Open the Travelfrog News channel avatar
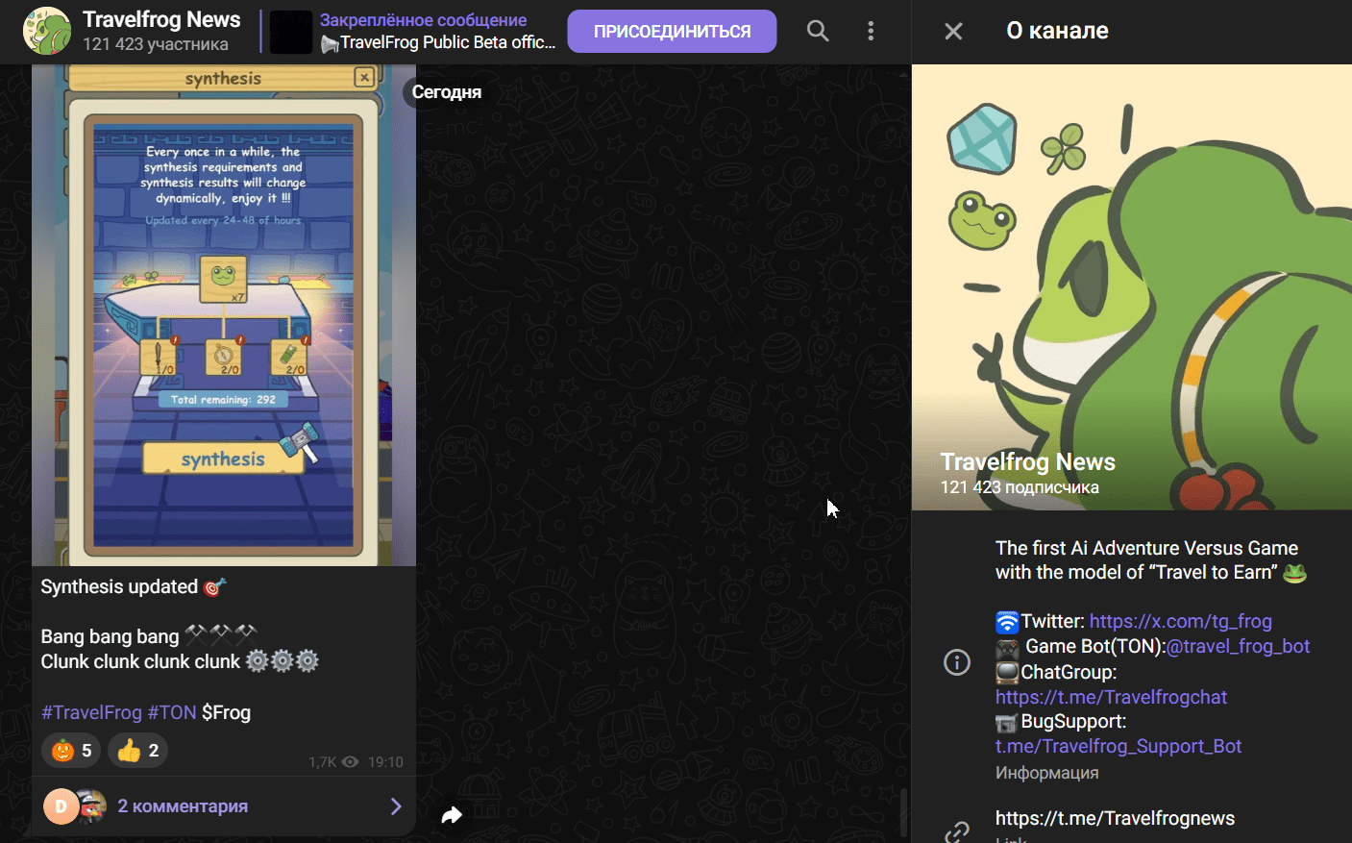The height and width of the screenshot is (843, 1352). click(47, 31)
